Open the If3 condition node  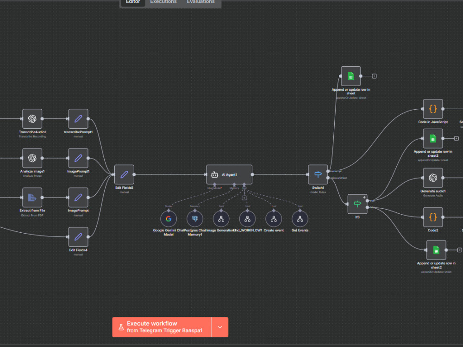357,204
